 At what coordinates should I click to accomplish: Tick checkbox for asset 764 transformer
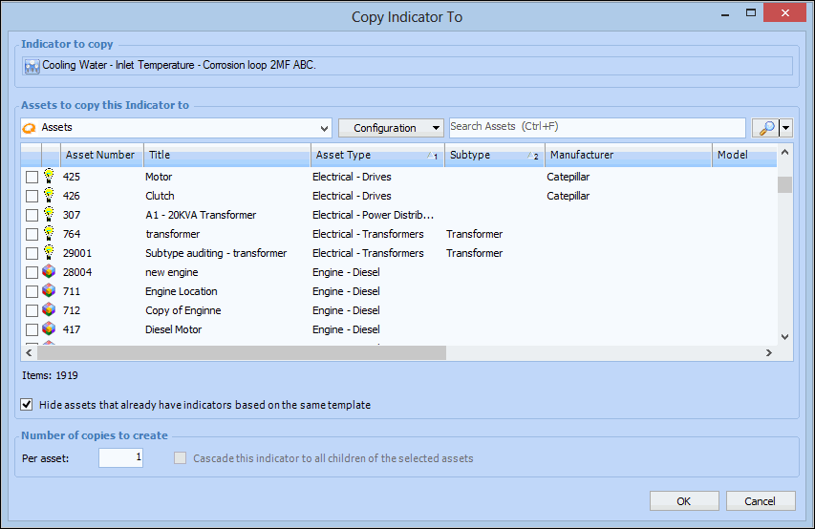pos(32,234)
